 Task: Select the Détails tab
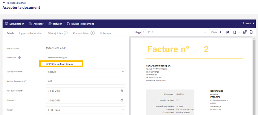coord(10,33)
